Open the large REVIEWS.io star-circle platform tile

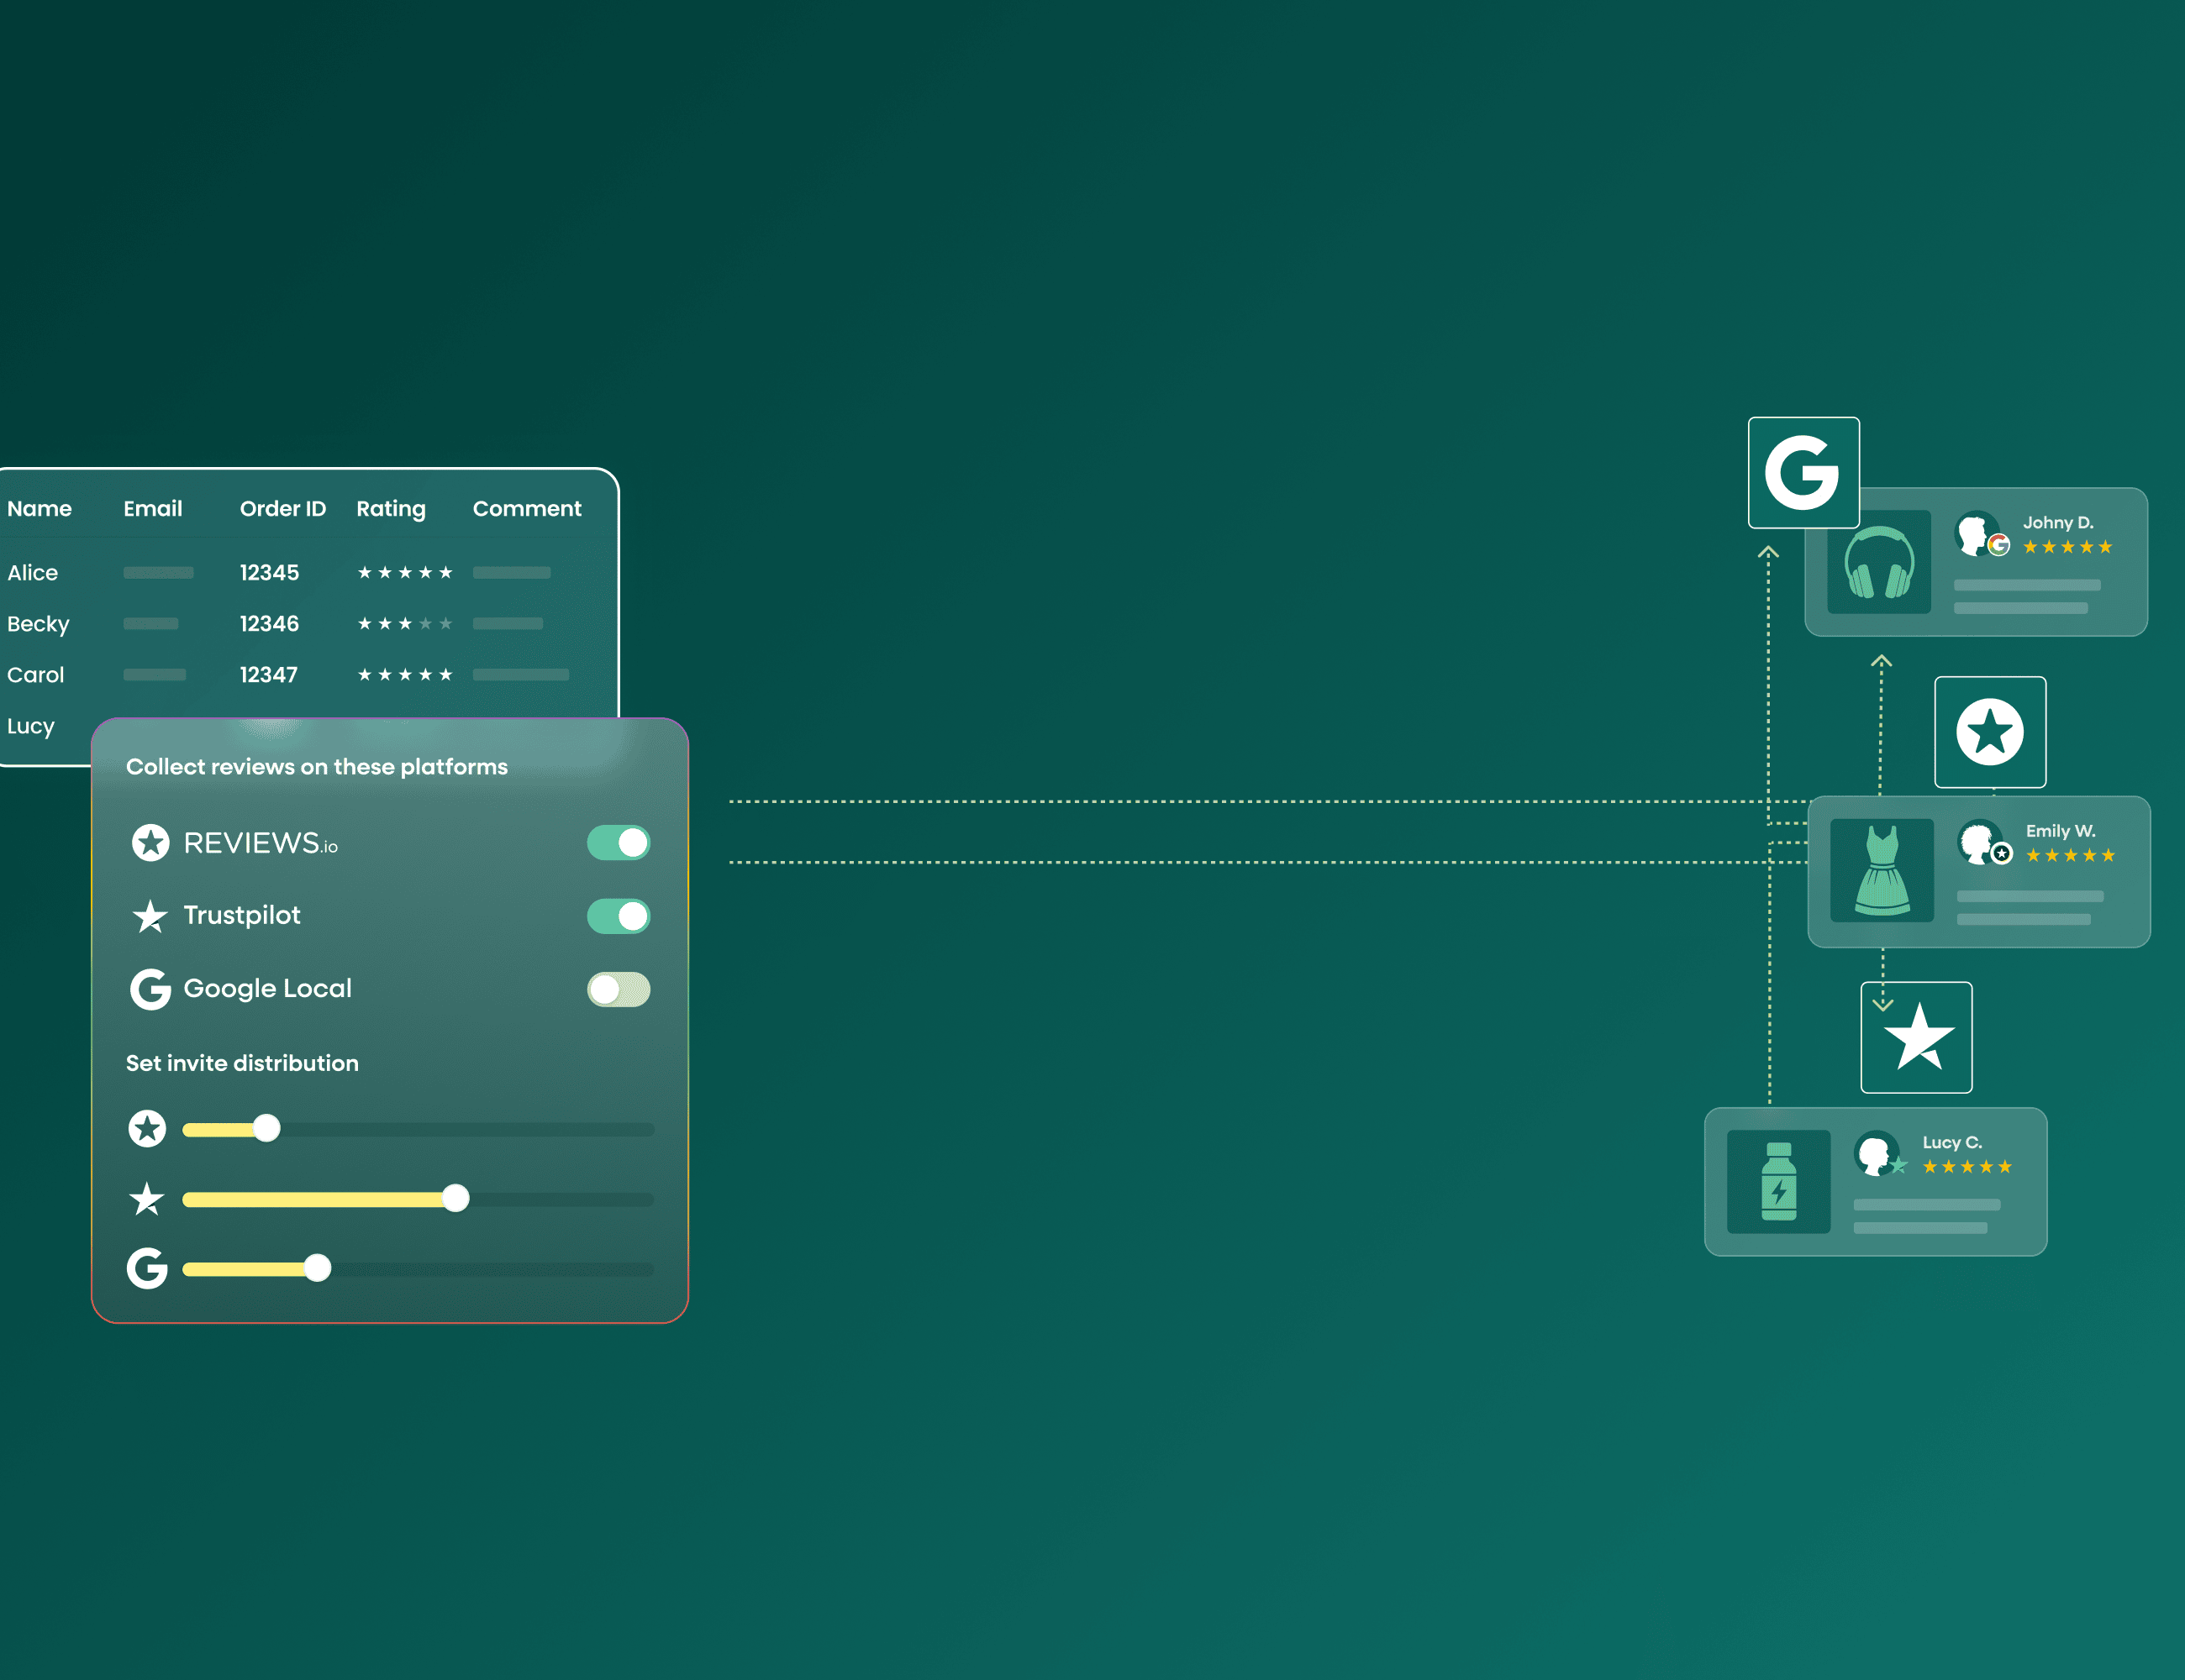click(x=1990, y=732)
